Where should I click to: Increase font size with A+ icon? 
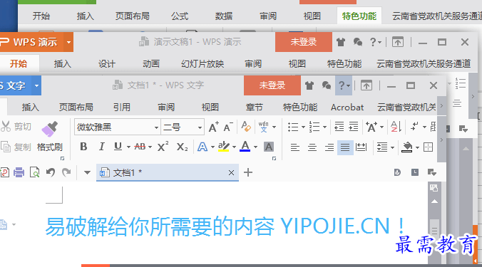tap(214, 127)
